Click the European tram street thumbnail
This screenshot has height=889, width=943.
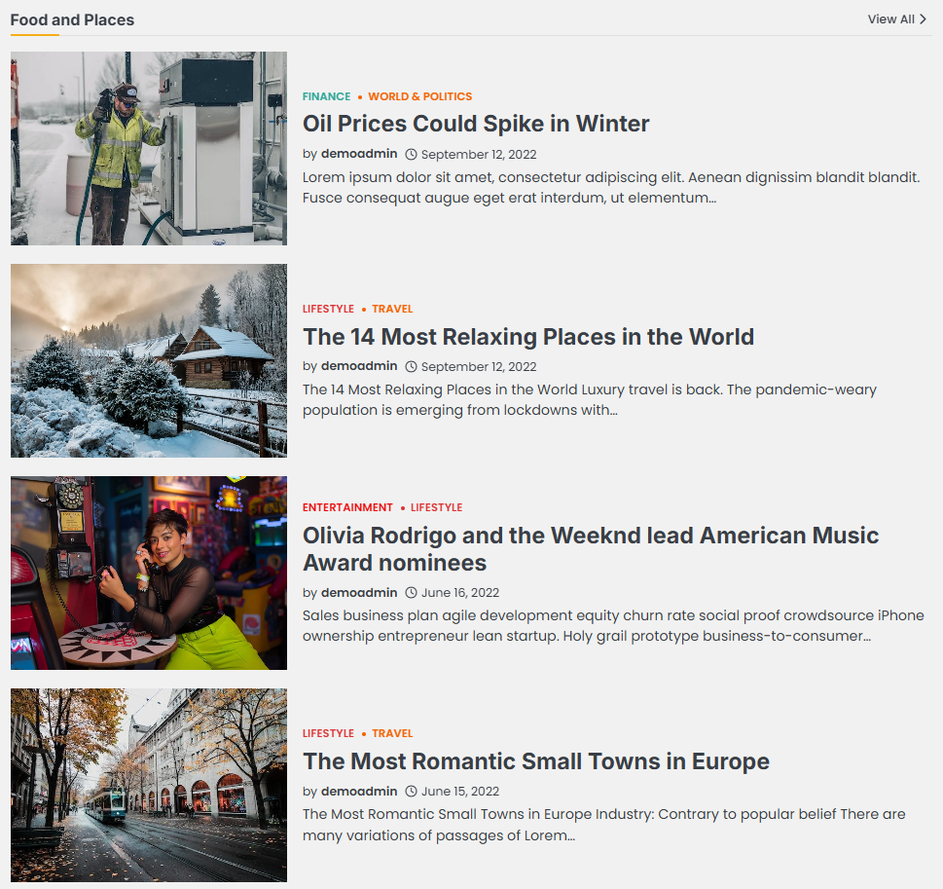coord(149,785)
